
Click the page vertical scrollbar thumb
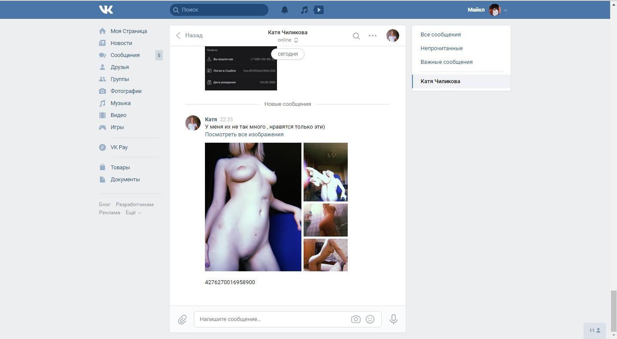pos(614,311)
